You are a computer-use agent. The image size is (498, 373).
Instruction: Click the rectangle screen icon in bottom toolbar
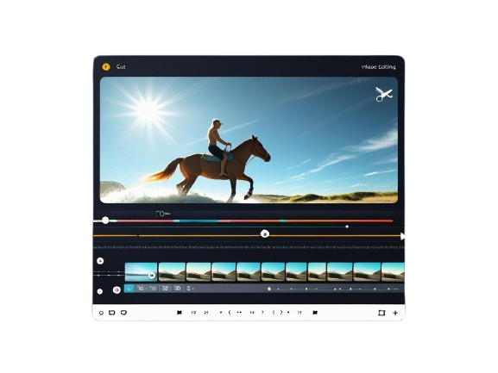(x=112, y=313)
